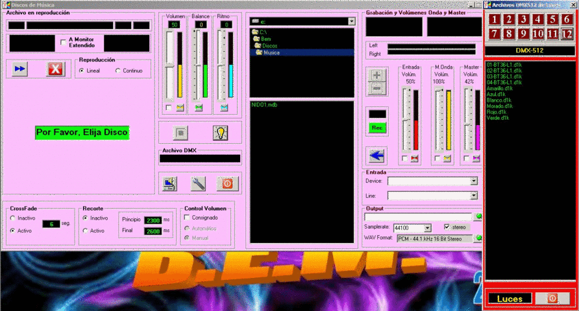Click the blue fast-forward play button
Image resolution: width=579 pixels, height=311 pixels.
[x=20, y=69]
